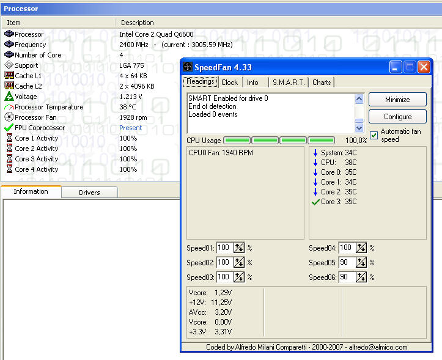This screenshot has width=442, height=360.
Task: Click the Cache L2 memory icon
Action: pos(9,86)
